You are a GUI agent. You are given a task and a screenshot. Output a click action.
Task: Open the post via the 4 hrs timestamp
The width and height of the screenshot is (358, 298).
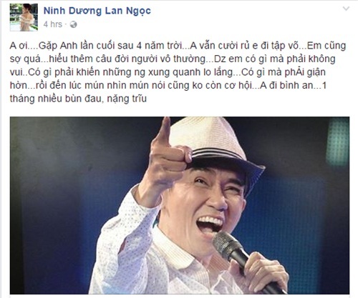point(53,24)
